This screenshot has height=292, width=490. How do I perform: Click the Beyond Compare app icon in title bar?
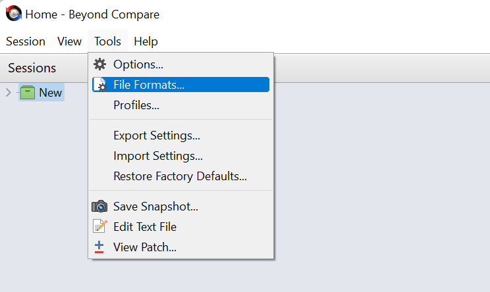pyautogui.click(x=13, y=14)
